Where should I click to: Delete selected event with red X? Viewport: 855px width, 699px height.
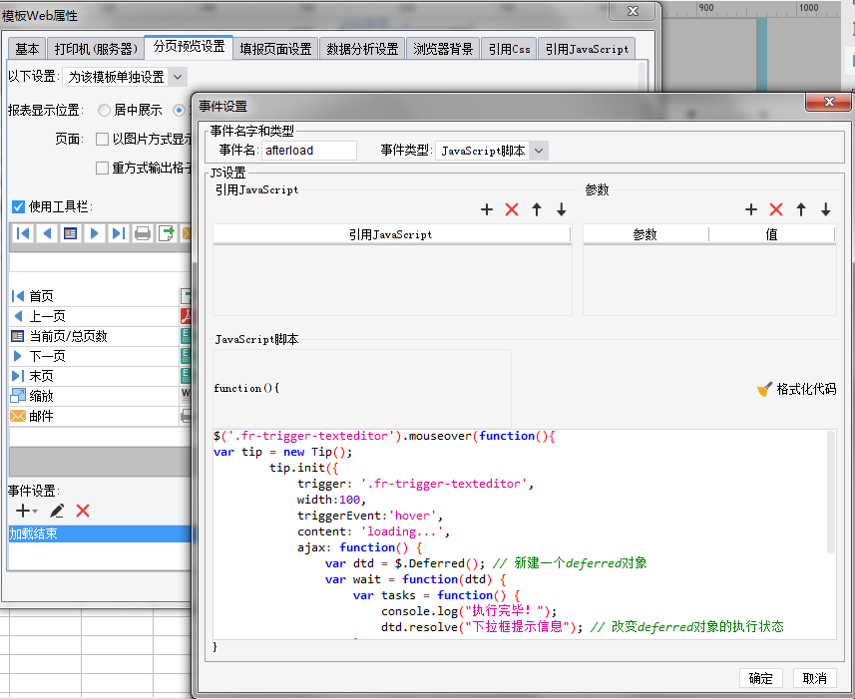(x=83, y=511)
